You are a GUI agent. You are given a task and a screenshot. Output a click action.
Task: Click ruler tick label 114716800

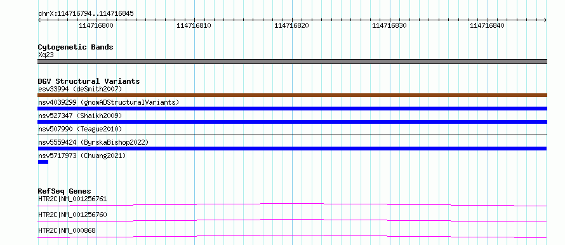click(x=96, y=25)
